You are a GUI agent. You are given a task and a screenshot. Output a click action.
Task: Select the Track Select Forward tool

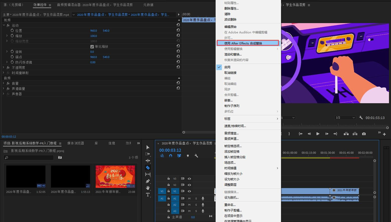(x=148, y=154)
